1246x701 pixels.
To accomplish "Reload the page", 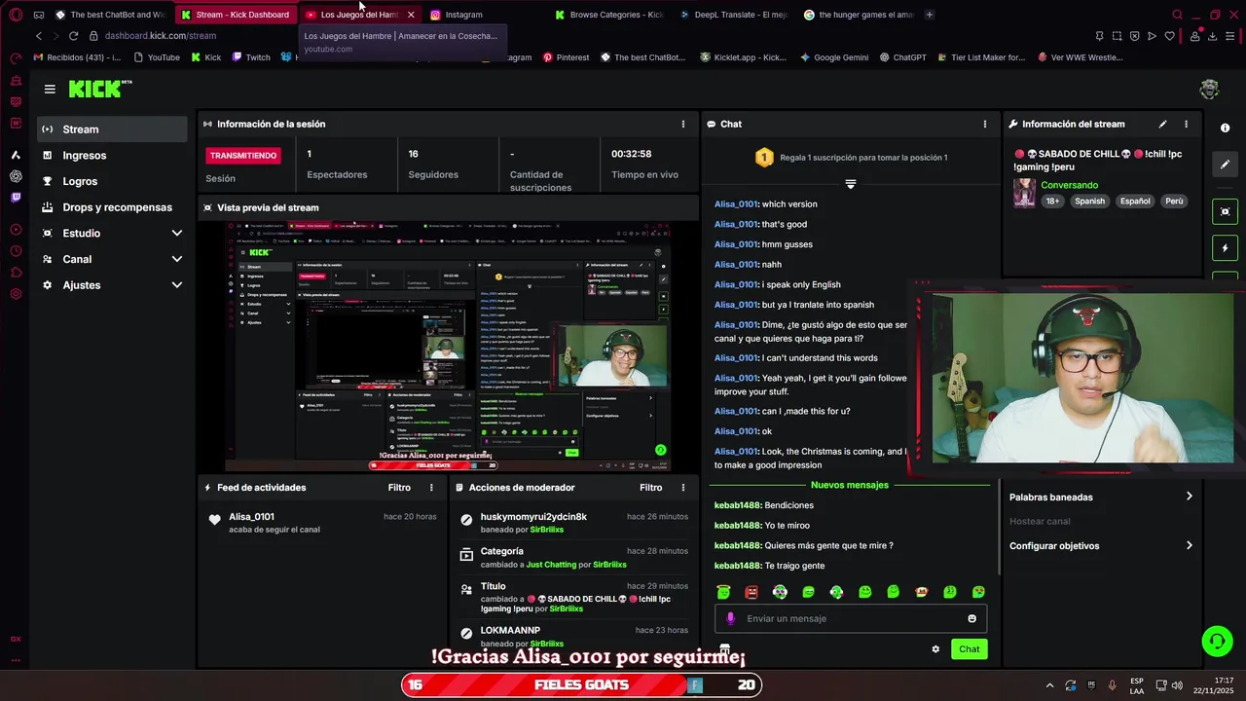I will [73, 36].
